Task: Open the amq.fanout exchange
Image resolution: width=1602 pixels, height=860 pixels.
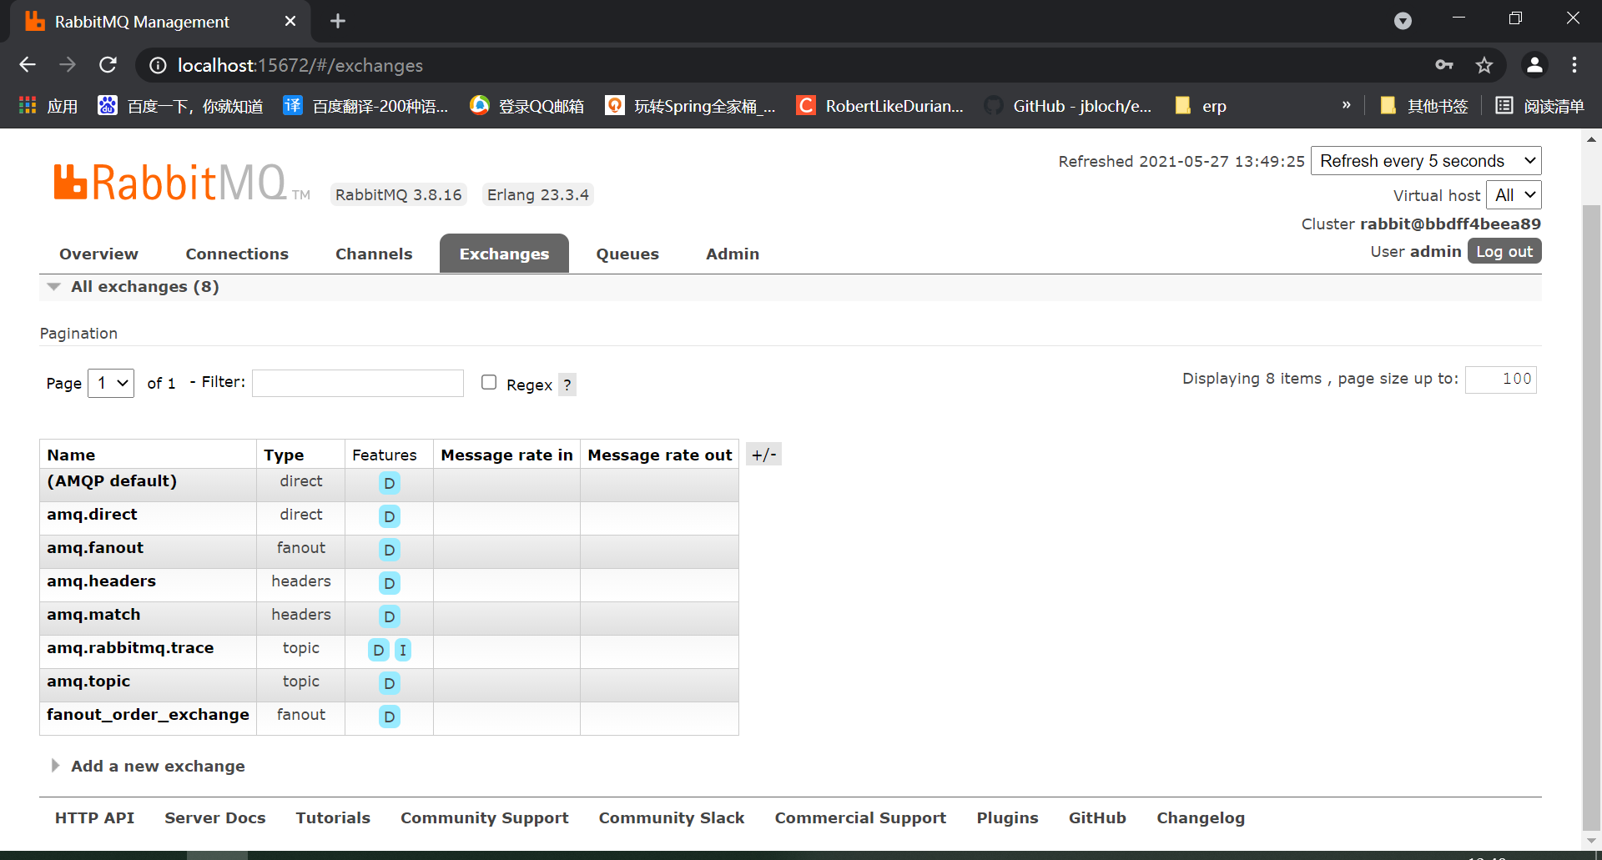Action: 95,548
